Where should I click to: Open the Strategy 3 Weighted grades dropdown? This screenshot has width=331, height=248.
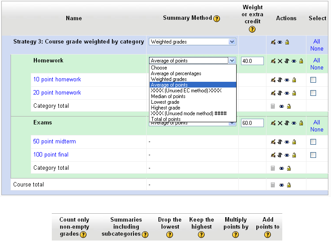click(x=192, y=42)
